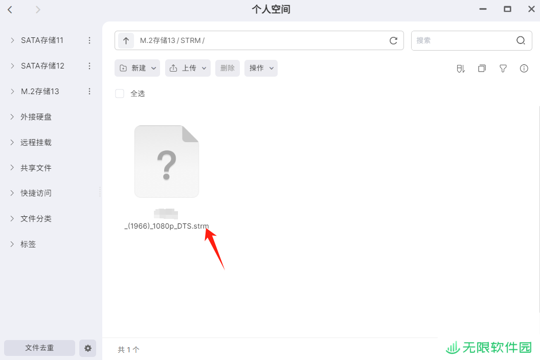Show file details info icon
Screen dimensions: 540x360
(x=524, y=69)
